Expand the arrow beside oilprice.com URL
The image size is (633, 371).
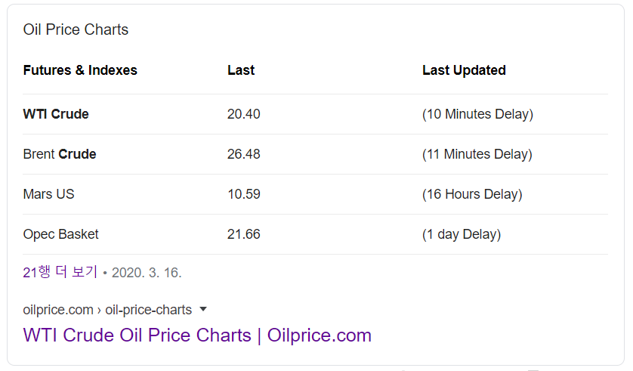pos(203,309)
